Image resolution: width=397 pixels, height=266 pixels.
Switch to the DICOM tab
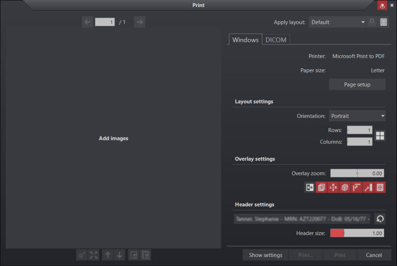click(x=276, y=40)
